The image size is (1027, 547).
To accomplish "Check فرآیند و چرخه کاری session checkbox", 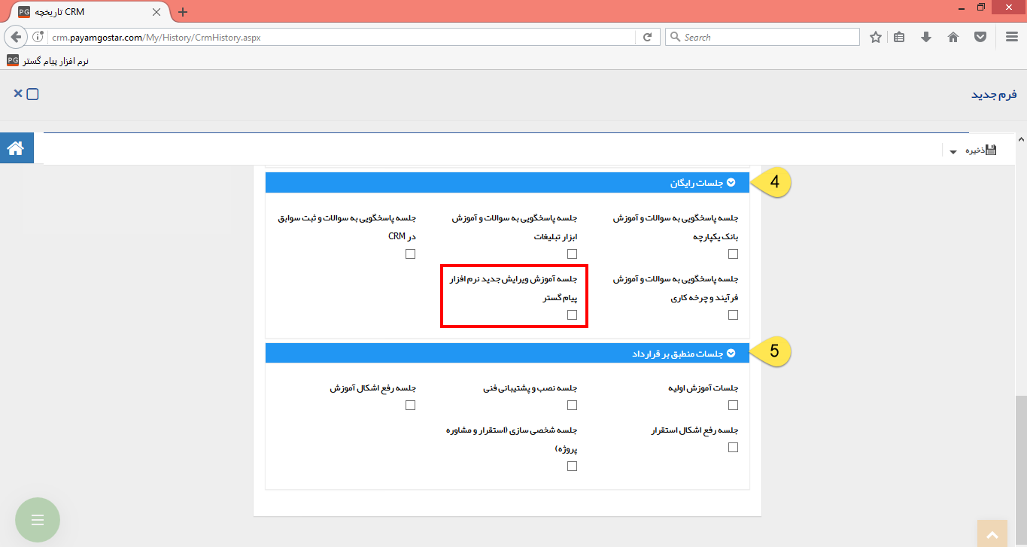I will (x=734, y=315).
